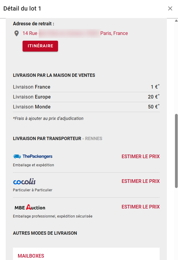This screenshot has width=178, height=260.
Task: Estimate price for MBE Auction shipping
Action: [x=140, y=207]
